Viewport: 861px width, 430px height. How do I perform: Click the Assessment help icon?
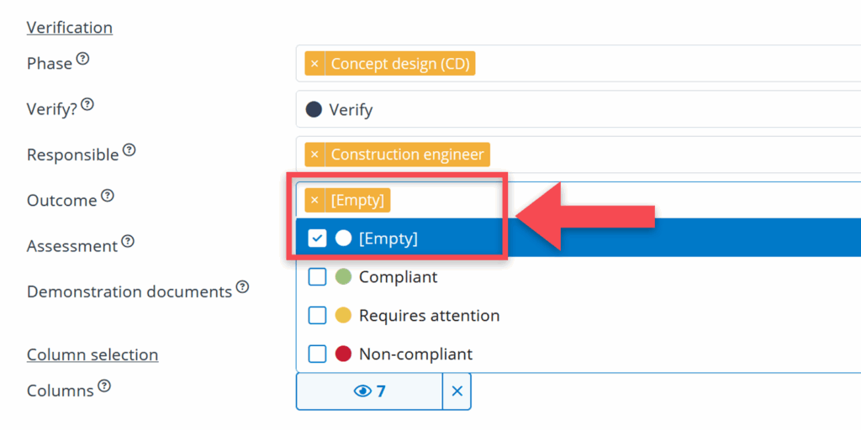click(x=127, y=241)
